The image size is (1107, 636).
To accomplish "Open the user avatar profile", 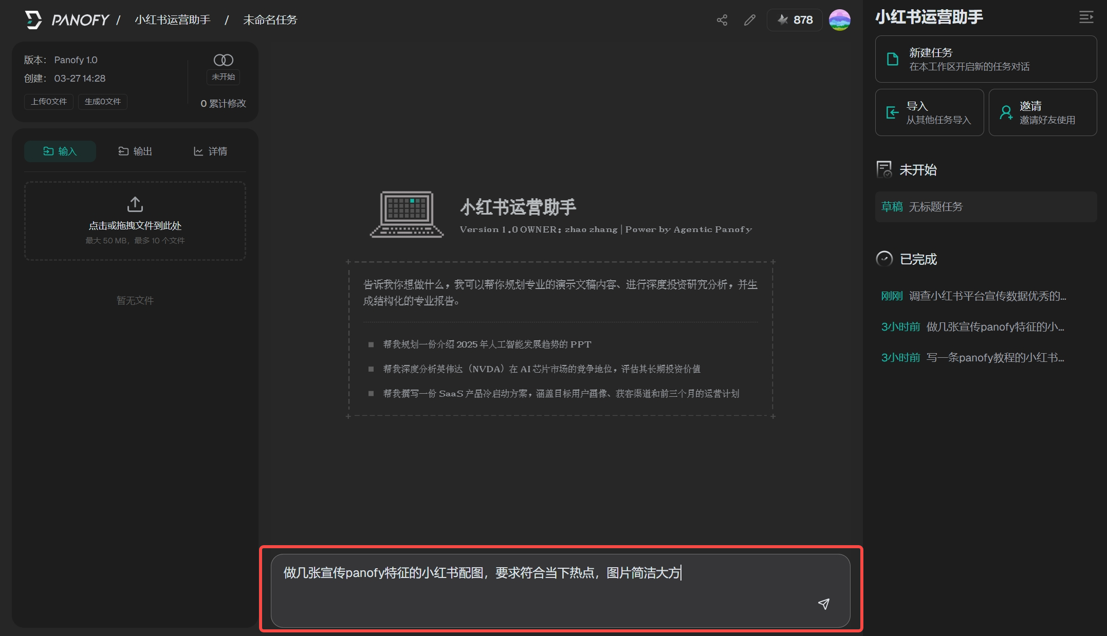I will click(839, 20).
